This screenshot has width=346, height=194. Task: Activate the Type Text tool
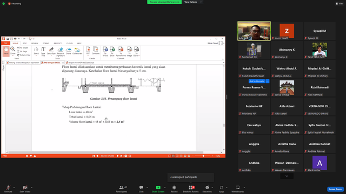pyautogui.click(x=43, y=52)
